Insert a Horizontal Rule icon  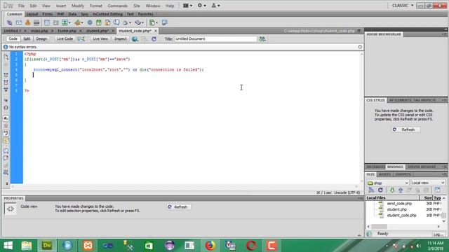pos(36,22)
